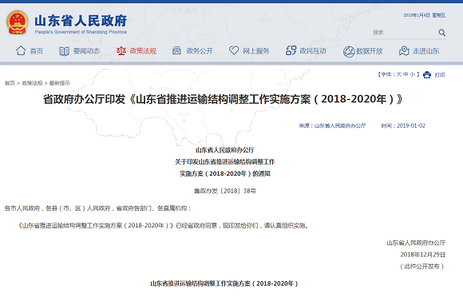This screenshot has width=463, height=297.
Task: Click the search magnifier icon
Action: coord(441,33)
